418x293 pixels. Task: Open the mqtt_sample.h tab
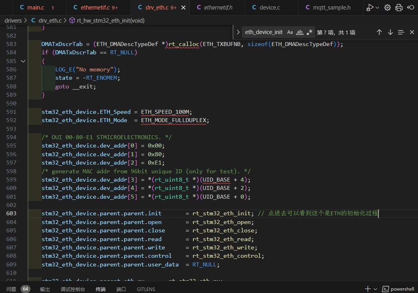click(331, 8)
